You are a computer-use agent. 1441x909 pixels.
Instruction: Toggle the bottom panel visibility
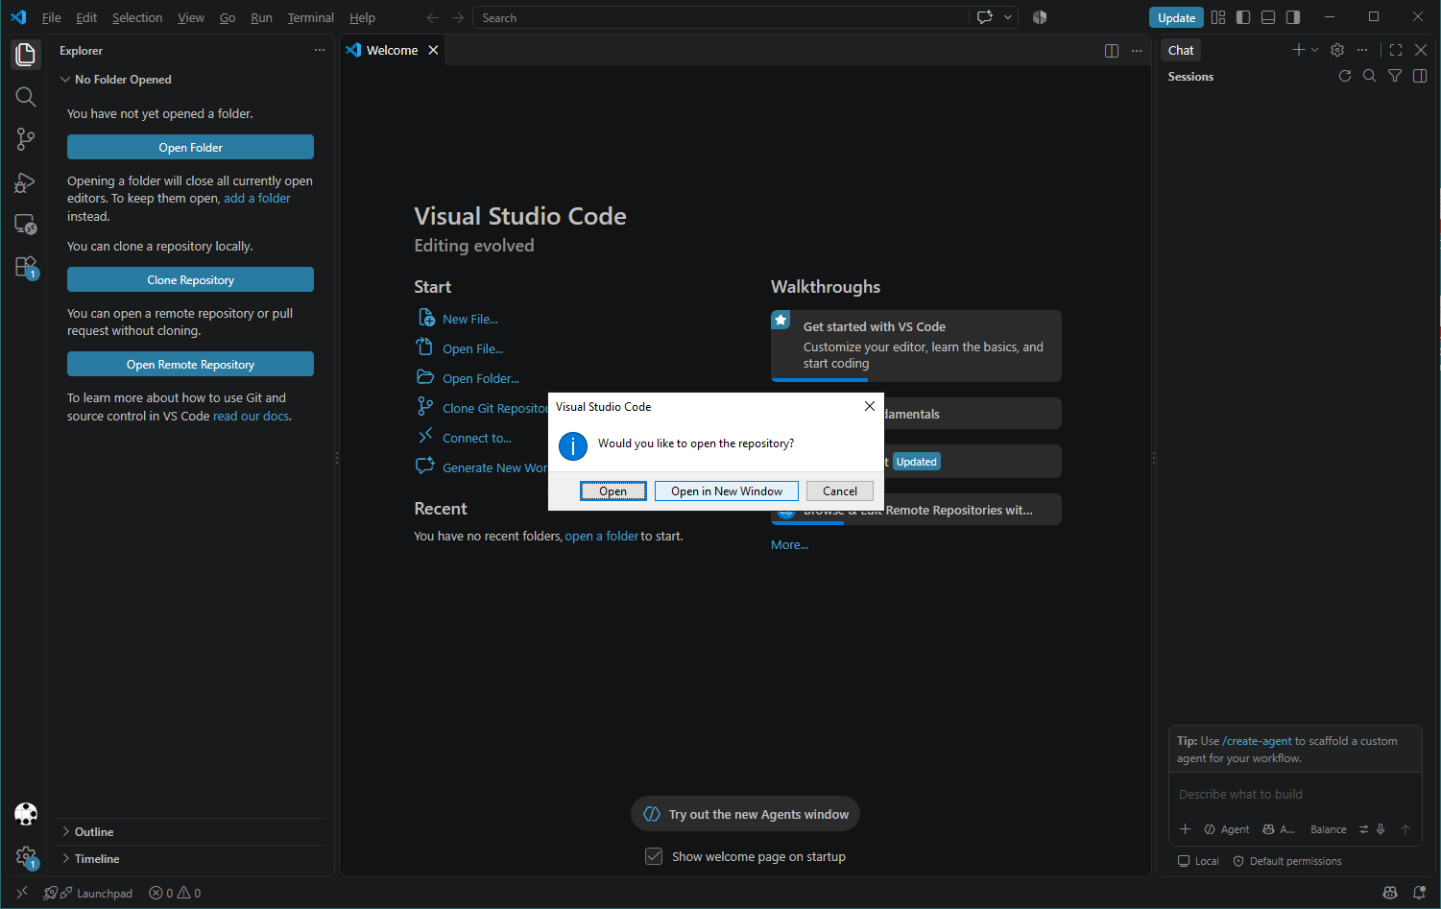point(1268,17)
